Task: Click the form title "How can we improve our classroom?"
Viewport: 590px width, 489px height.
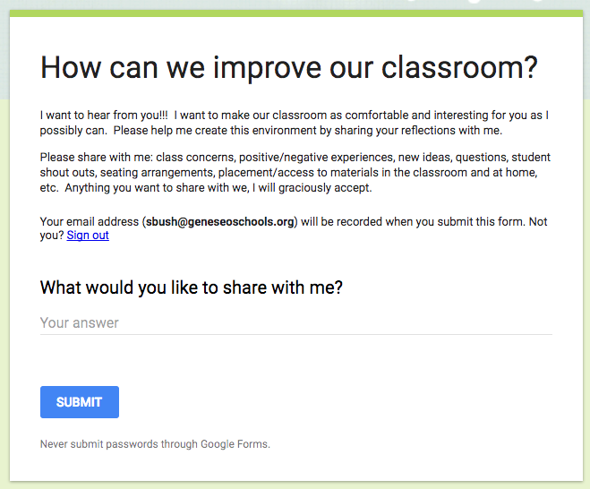Action: click(x=289, y=68)
